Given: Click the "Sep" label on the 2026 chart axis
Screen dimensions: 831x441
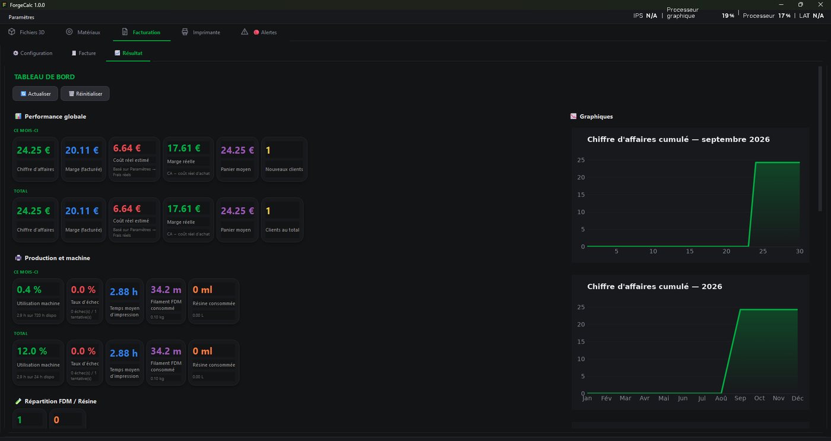Looking at the screenshot, I should pyautogui.click(x=740, y=398).
